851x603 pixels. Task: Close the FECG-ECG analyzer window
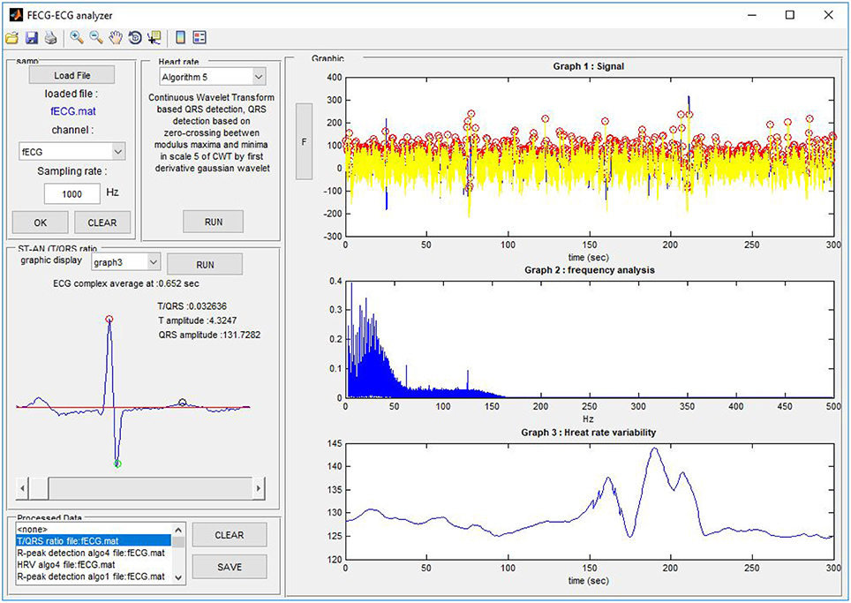pos(828,15)
